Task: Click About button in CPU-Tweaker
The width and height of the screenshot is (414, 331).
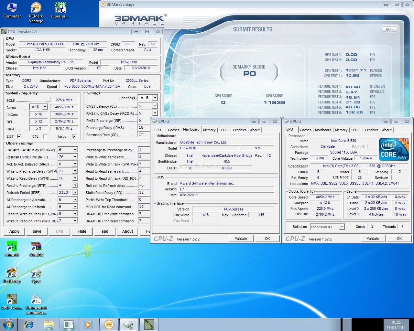Action: click(127, 231)
